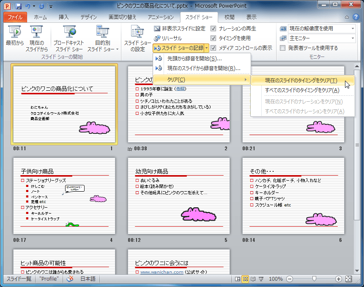The height and width of the screenshot is (287, 364).
Task: Click the Save icon in quick access toolbar
Action: pyautogui.click(x=18, y=6)
